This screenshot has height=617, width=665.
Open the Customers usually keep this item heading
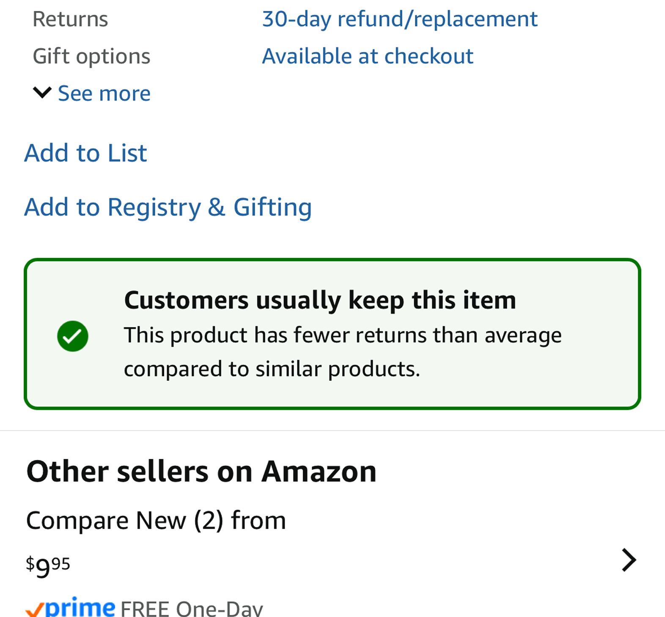pyautogui.click(x=320, y=300)
